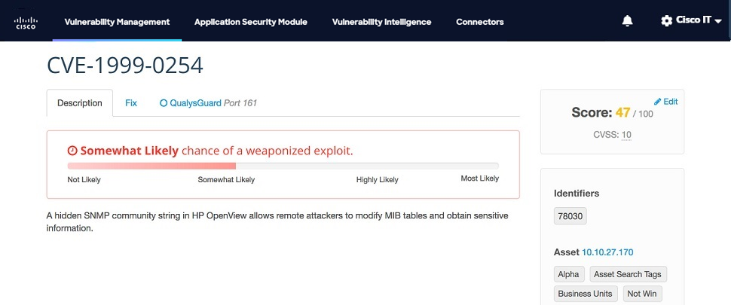Open Vulnerability Intelligence menu
Screen dimensions: 731x305
pyautogui.click(x=381, y=22)
